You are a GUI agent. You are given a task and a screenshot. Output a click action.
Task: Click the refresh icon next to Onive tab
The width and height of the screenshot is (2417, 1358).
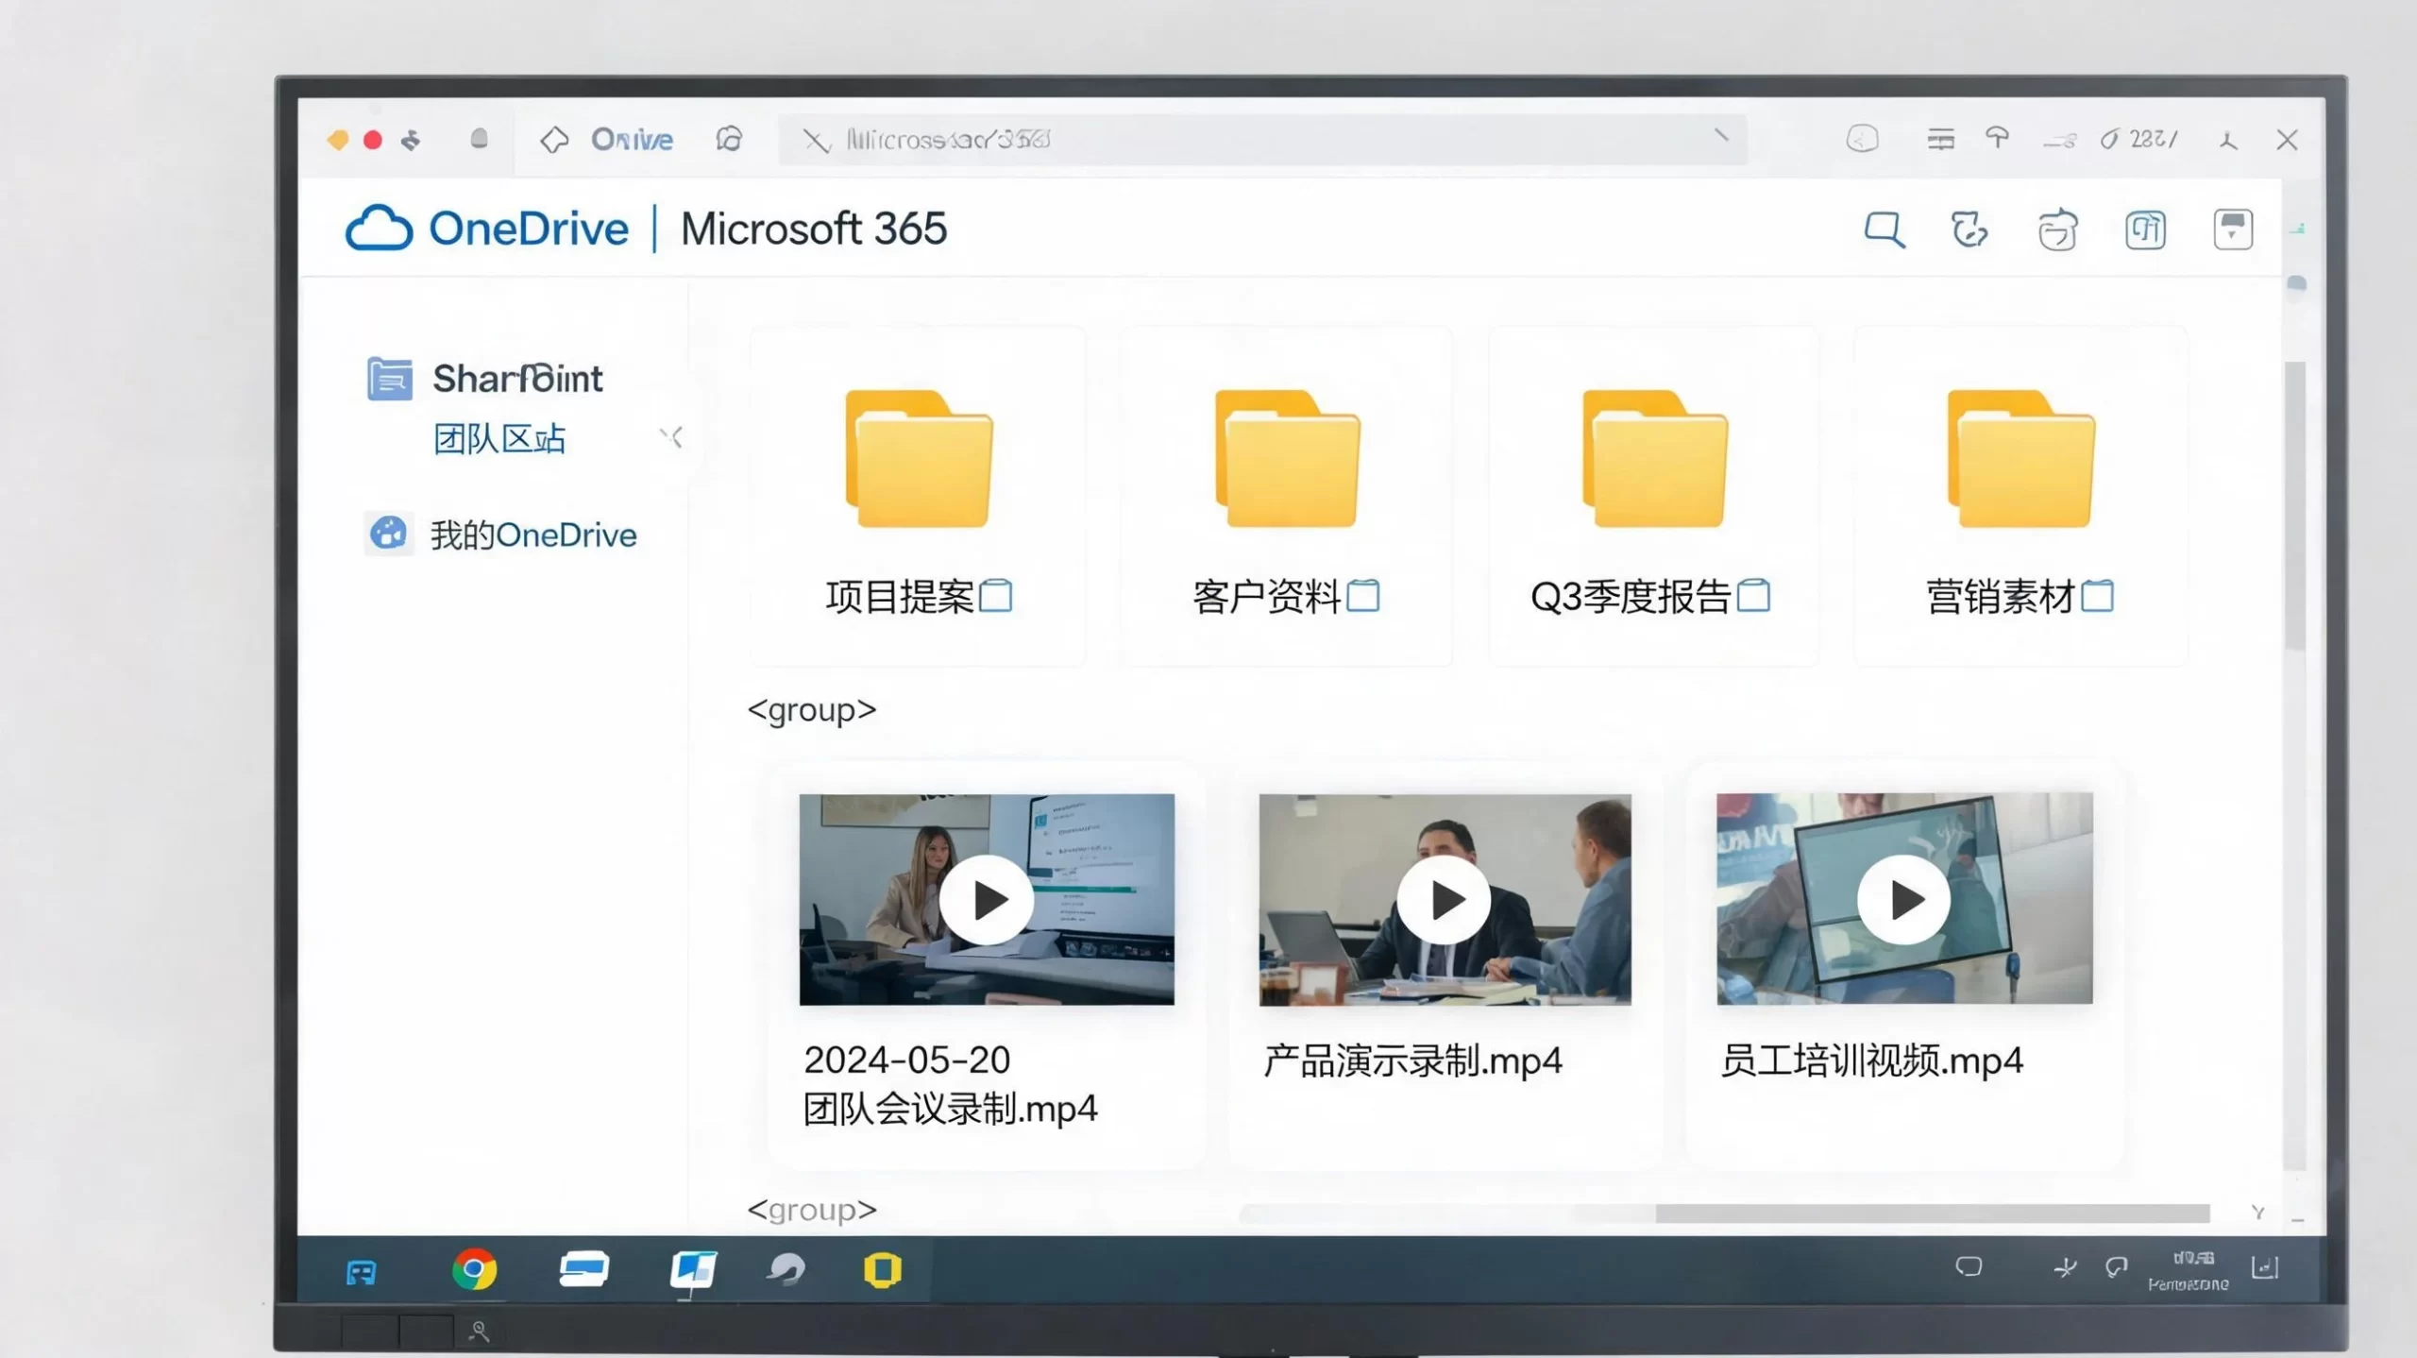pos(729,139)
